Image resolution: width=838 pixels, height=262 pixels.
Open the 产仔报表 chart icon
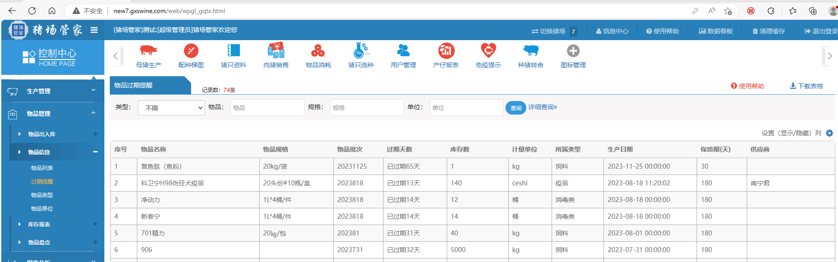[x=445, y=51]
